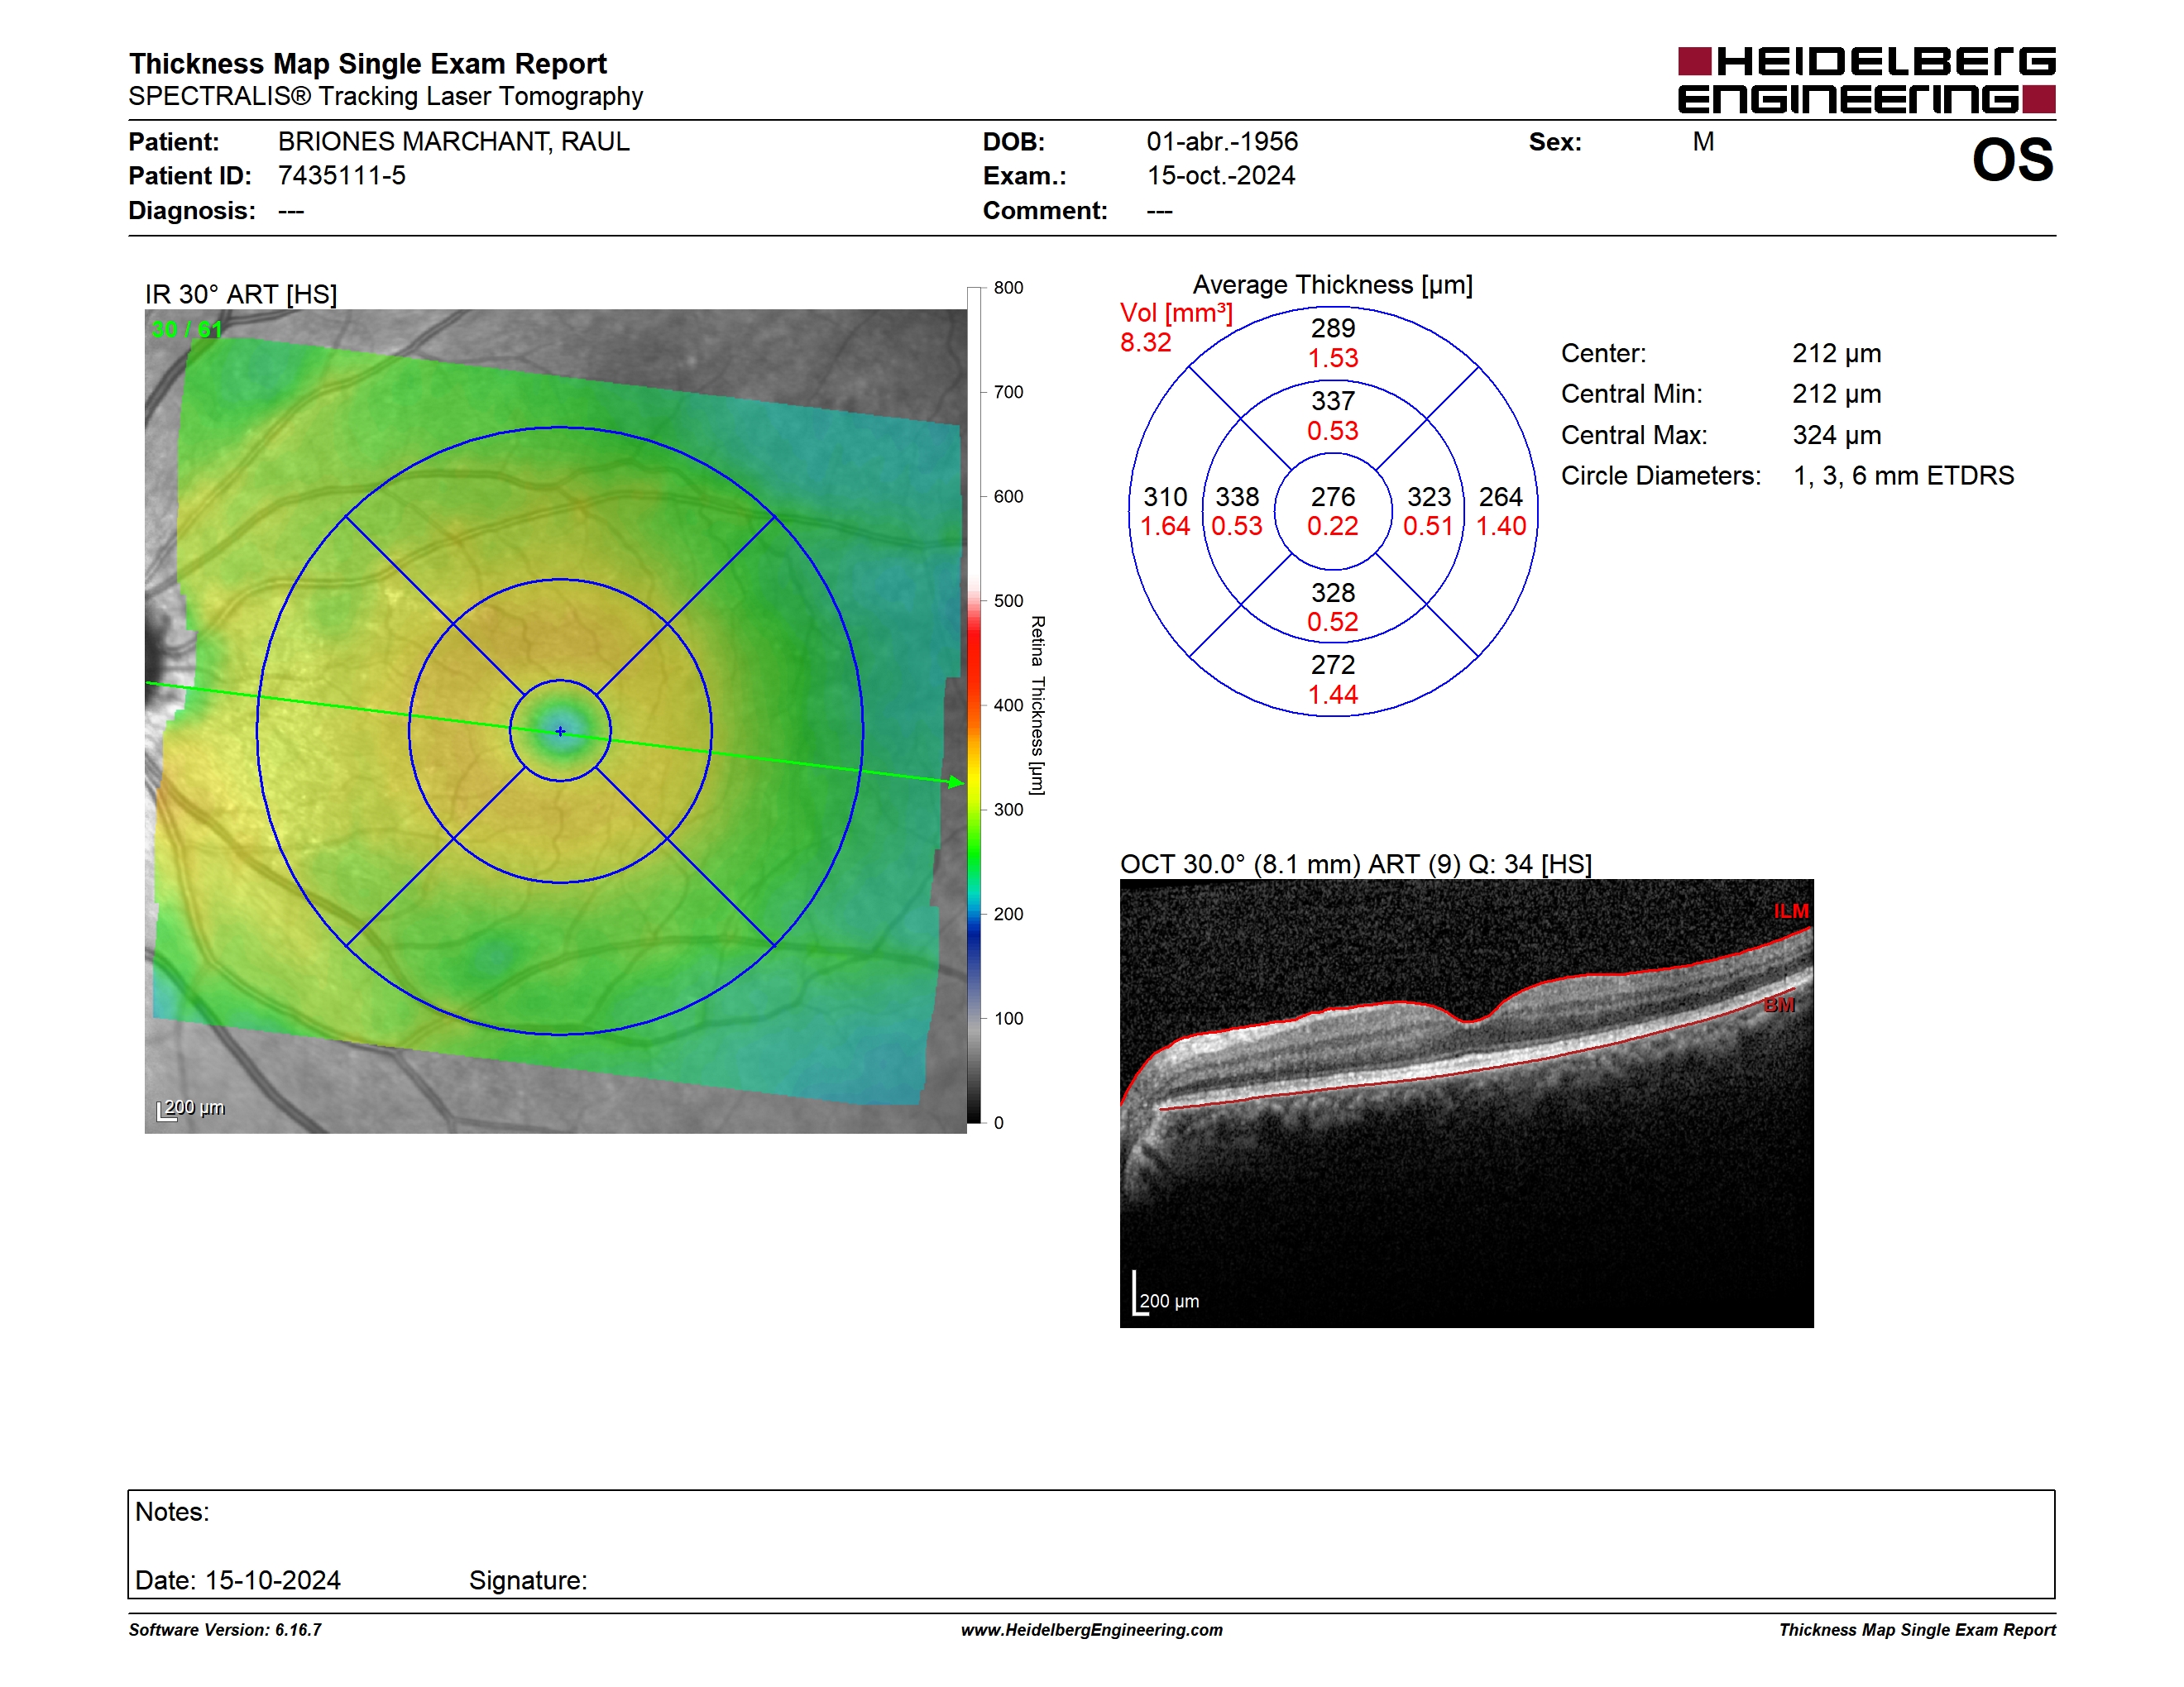The image size is (2184, 1687).
Task: Click the DOB value 01-abr.-1956
Action: [1222, 141]
